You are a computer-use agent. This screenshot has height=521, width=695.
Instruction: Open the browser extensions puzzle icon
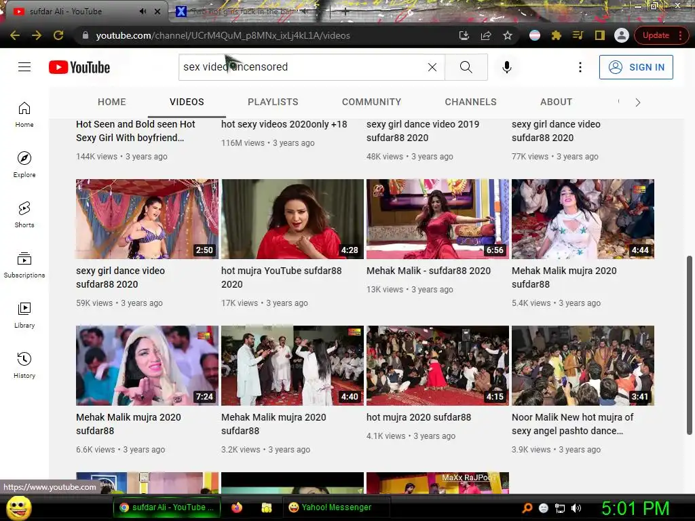557,35
